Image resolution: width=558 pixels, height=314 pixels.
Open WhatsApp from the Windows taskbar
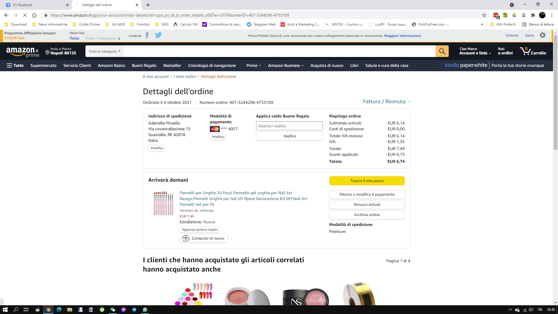[x=145, y=310]
